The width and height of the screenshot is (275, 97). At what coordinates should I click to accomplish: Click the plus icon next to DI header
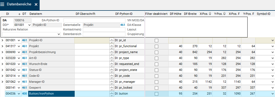pos(20,14)
